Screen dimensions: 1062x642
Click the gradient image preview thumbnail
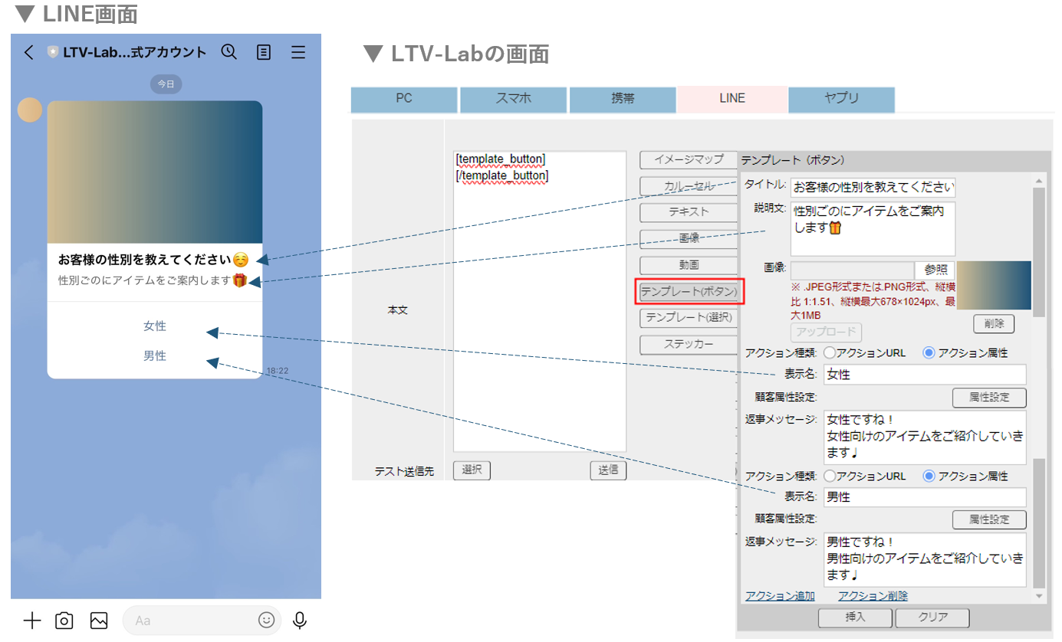[994, 285]
